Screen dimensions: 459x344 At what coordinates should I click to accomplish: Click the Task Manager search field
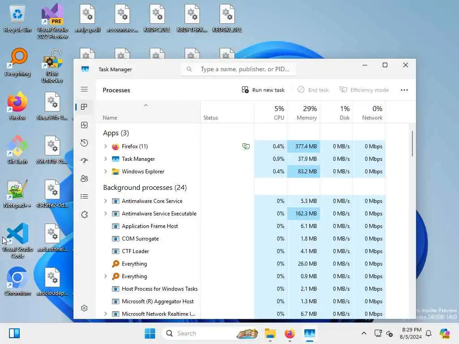238,69
